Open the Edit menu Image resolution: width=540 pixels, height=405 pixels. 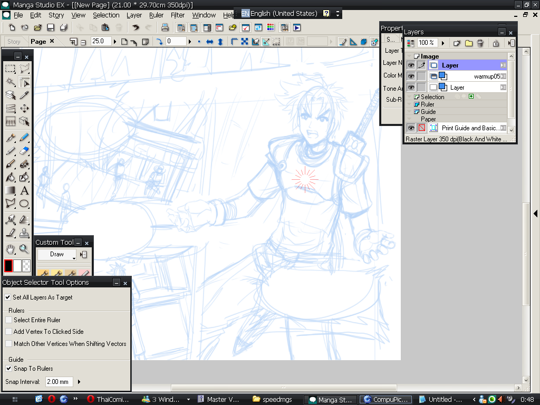click(35, 15)
